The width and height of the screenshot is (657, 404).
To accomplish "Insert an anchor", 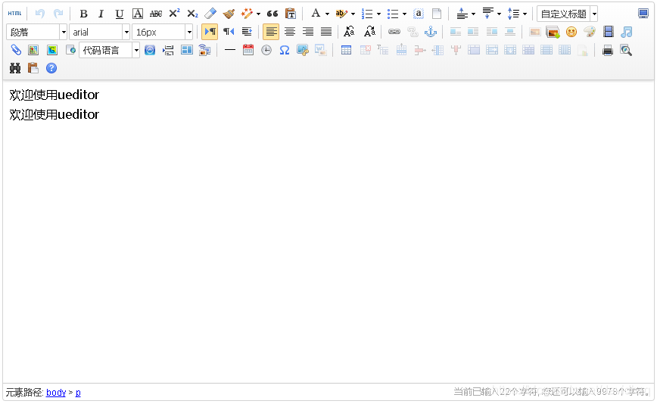I will pyautogui.click(x=431, y=32).
